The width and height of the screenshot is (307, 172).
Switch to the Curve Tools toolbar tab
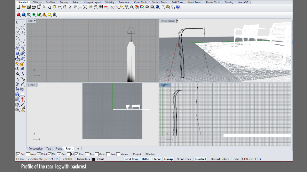(x=140, y=2)
